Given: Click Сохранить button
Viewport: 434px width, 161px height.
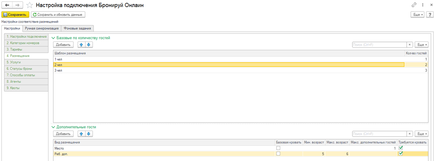Looking at the screenshot, I should click(15, 14).
